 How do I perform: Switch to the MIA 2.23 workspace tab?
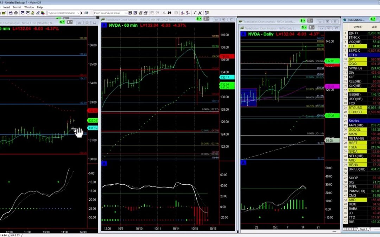pos(15,235)
